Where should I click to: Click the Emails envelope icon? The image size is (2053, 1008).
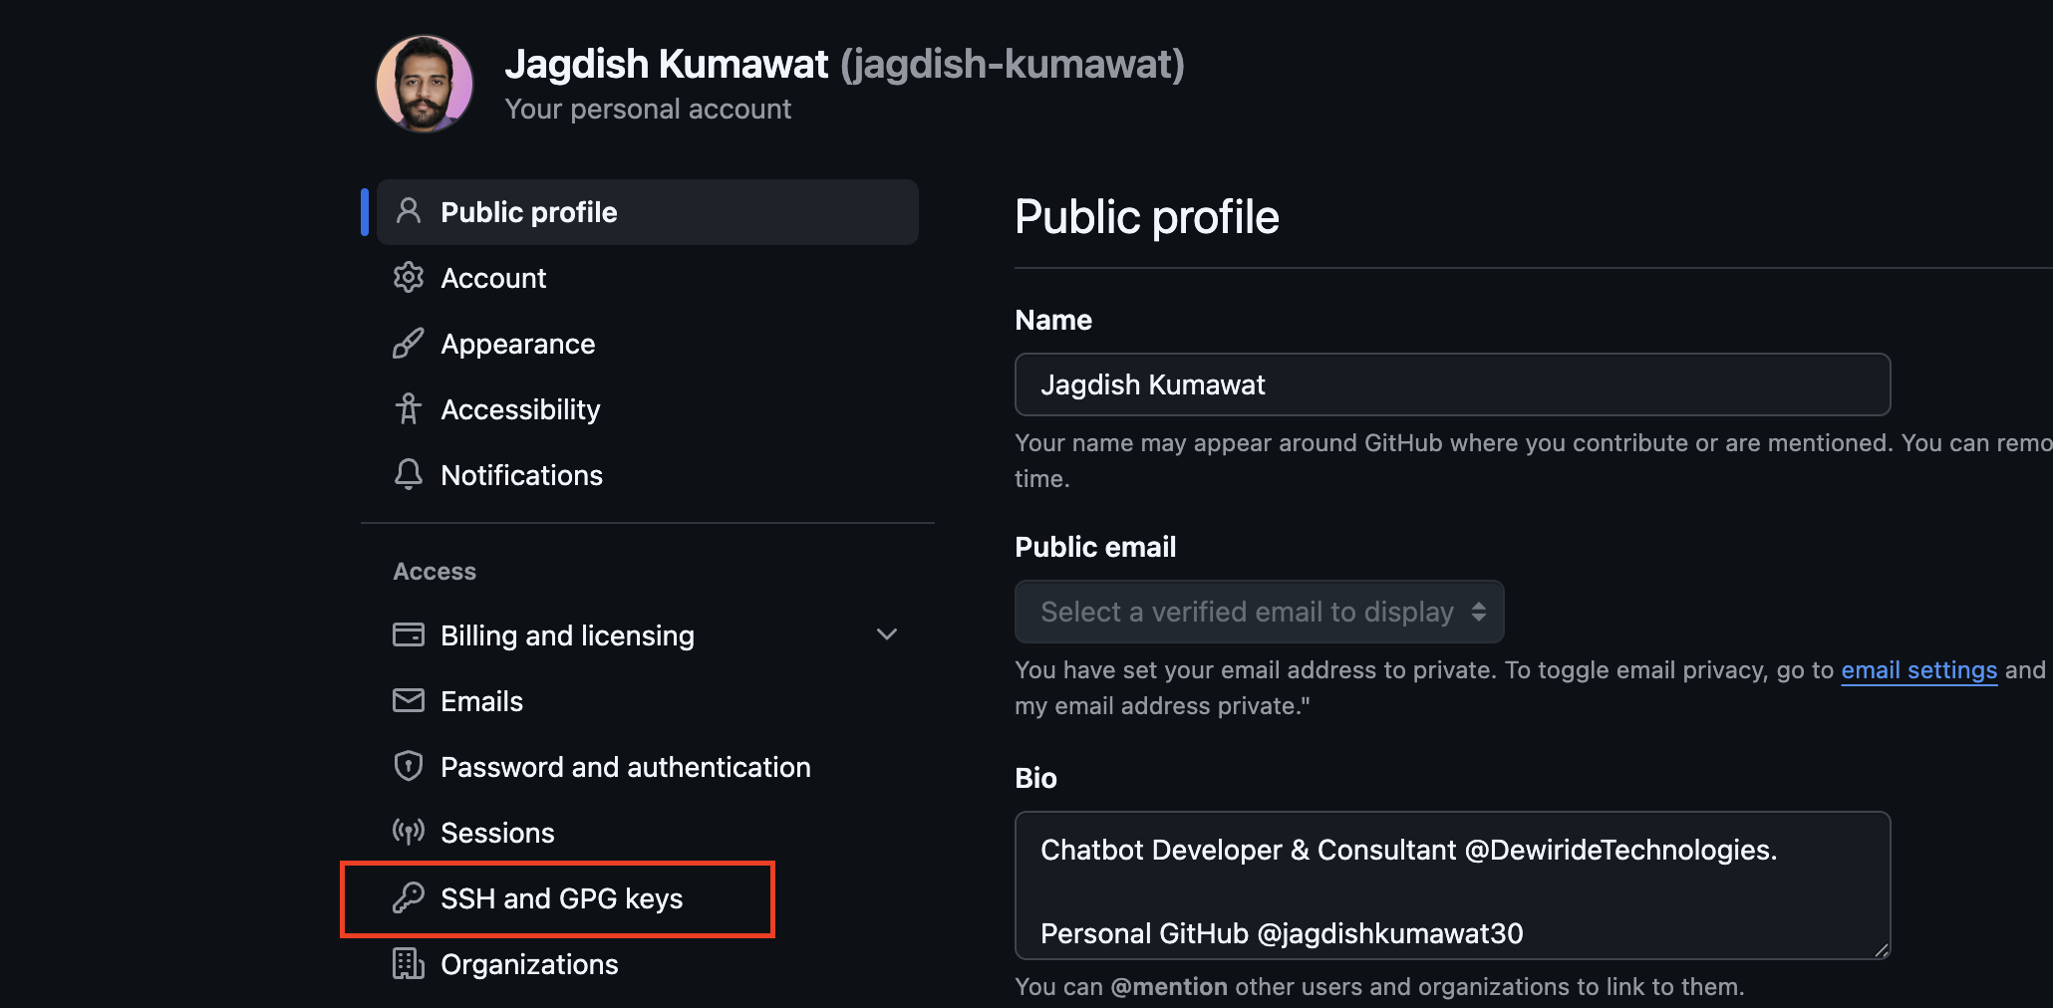click(409, 700)
